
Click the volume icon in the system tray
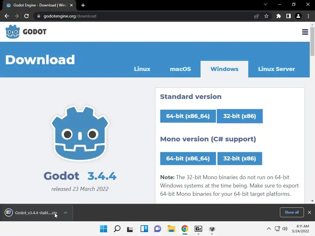coord(285,229)
